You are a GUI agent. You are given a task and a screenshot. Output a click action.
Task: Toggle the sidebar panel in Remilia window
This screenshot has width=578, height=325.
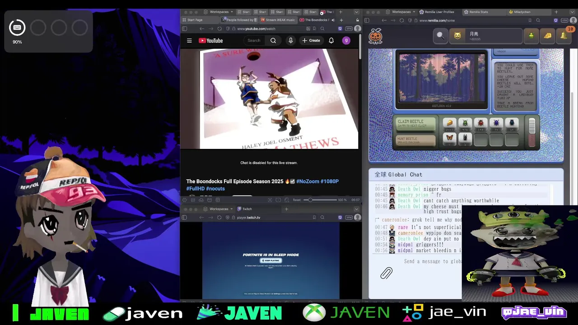coord(367,20)
